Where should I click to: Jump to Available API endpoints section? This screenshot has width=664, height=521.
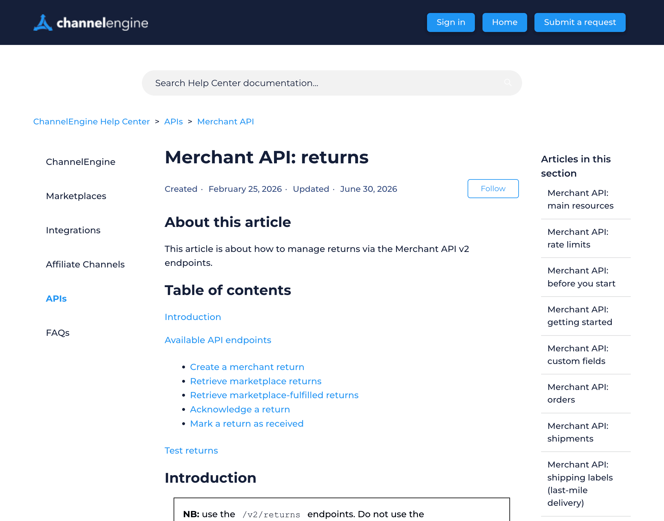[x=218, y=340]
